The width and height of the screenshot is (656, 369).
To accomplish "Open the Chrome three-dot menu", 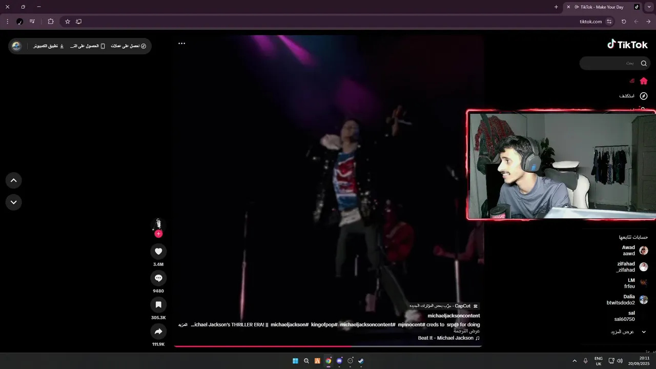I will 7,22.
